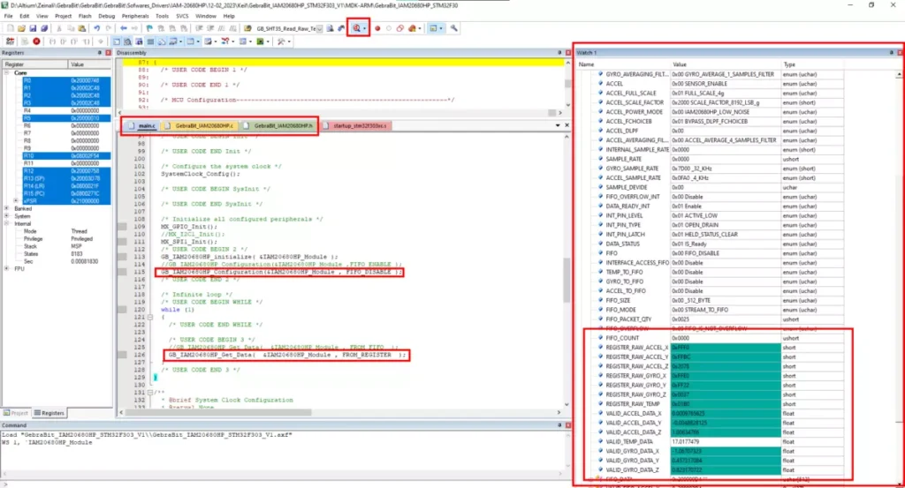Viewport: 905px width, 488px height.
Task: Select the GebraBit_IAM20680HP.c editor tab
Action: 201,125
